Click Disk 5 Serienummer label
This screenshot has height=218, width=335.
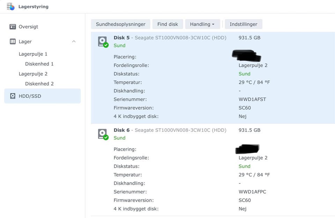pos(130,99)
